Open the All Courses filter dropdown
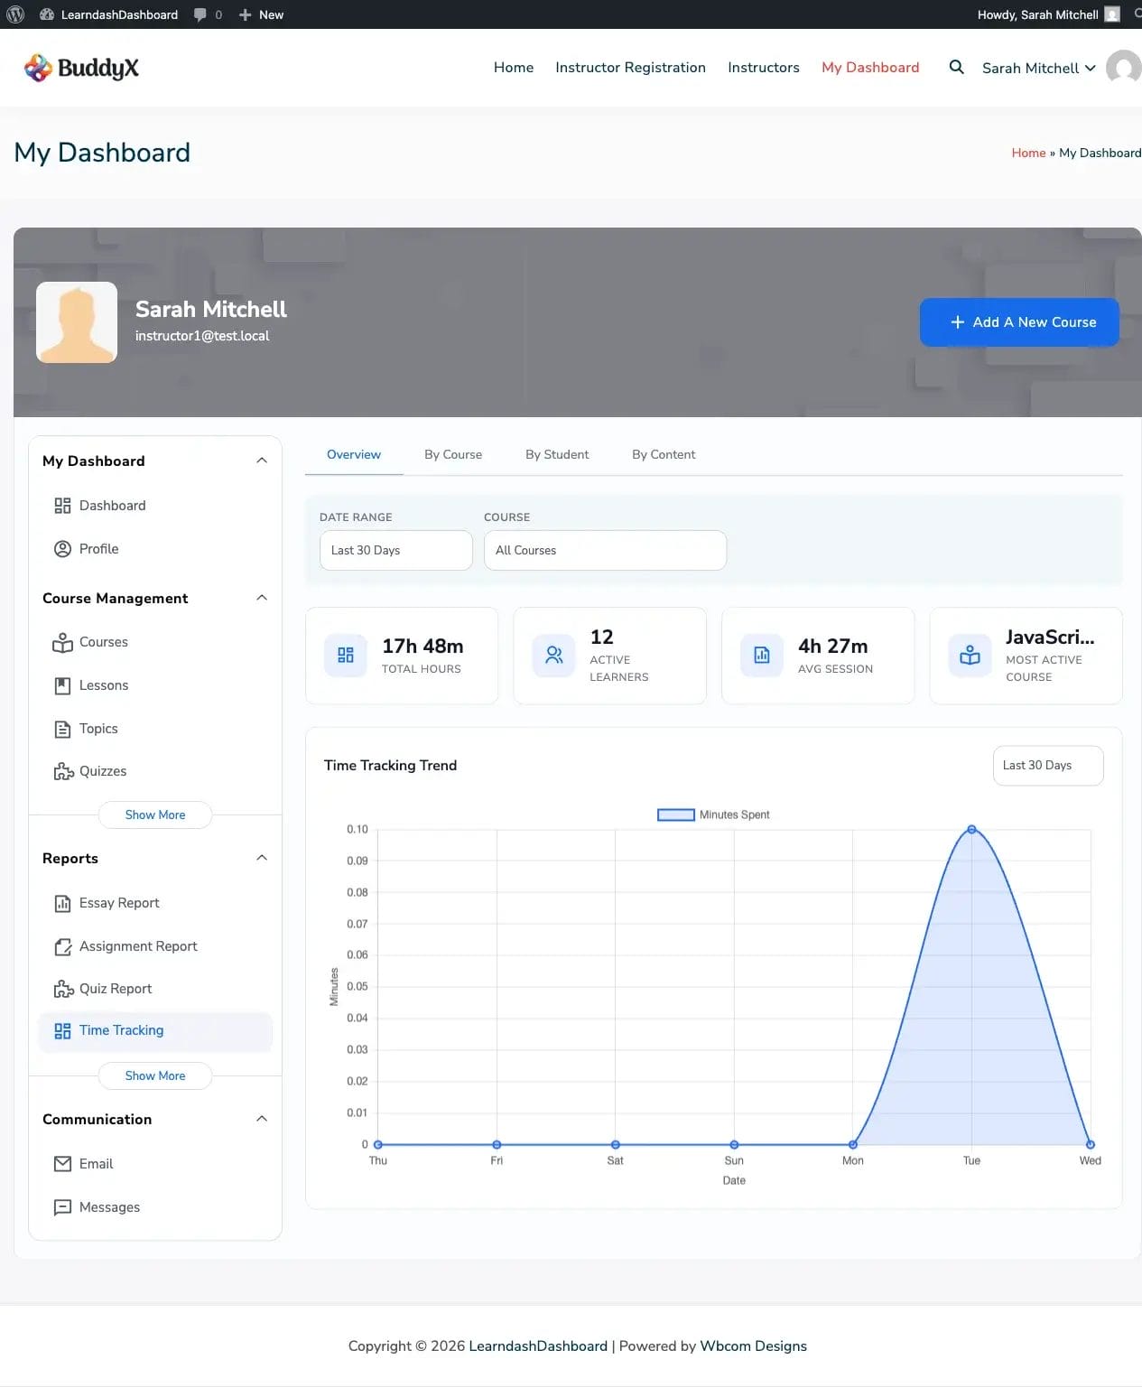Viewport: 1142px width, 1387px height. pyautogui.click(x=605, y=550)
